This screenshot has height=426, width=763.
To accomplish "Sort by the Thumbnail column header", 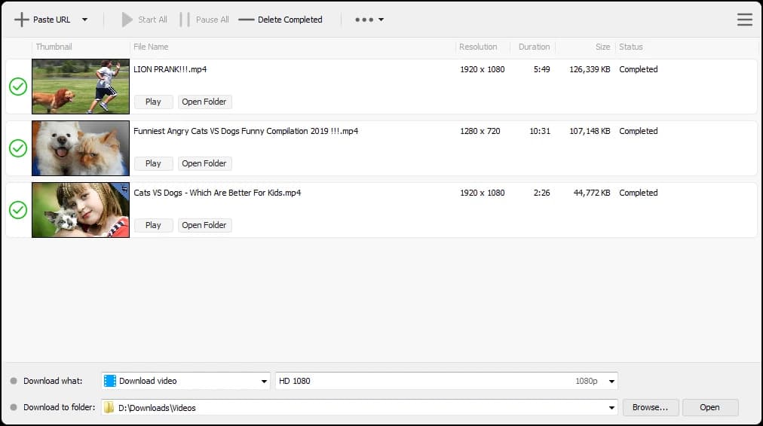I will tap(54, 47).
